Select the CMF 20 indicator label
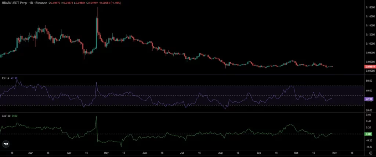The image size is (376, 157). tap(5, 116)
